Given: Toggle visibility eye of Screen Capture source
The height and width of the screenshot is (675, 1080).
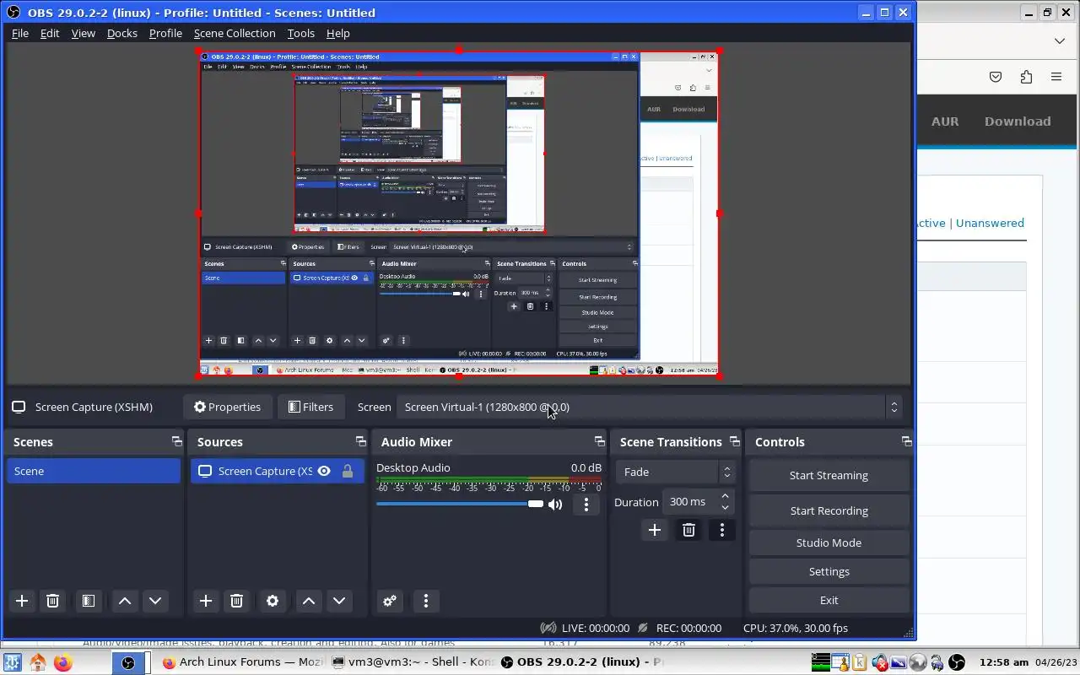Looking at the screenshot, I should (324, 471).
